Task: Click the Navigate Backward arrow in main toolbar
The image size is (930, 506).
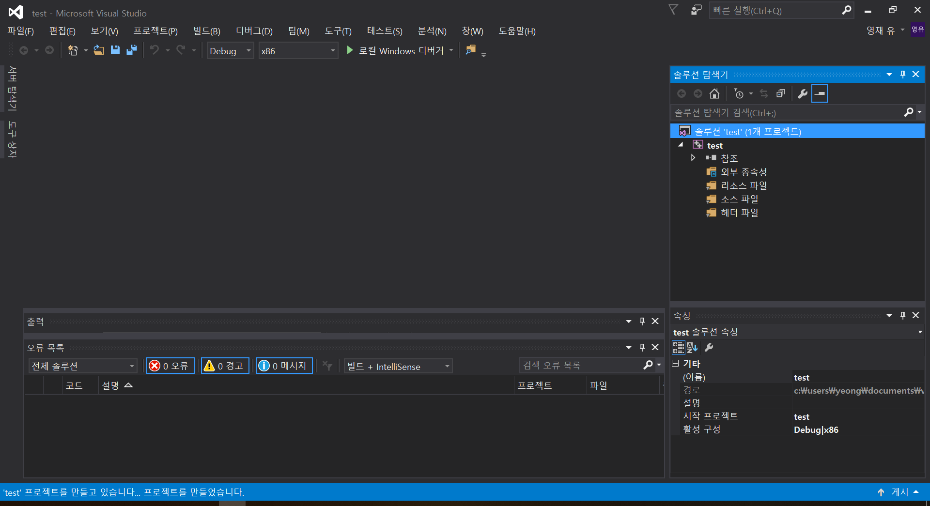Action: (24, 50)
